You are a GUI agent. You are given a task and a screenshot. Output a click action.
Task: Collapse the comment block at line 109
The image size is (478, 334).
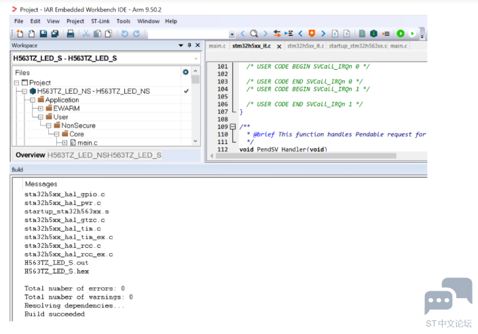[x=233, y=126]
